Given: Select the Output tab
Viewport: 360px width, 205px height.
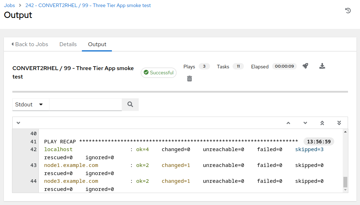Looking at the screenshot, I should pyautogui.click(x=97, y=44).
